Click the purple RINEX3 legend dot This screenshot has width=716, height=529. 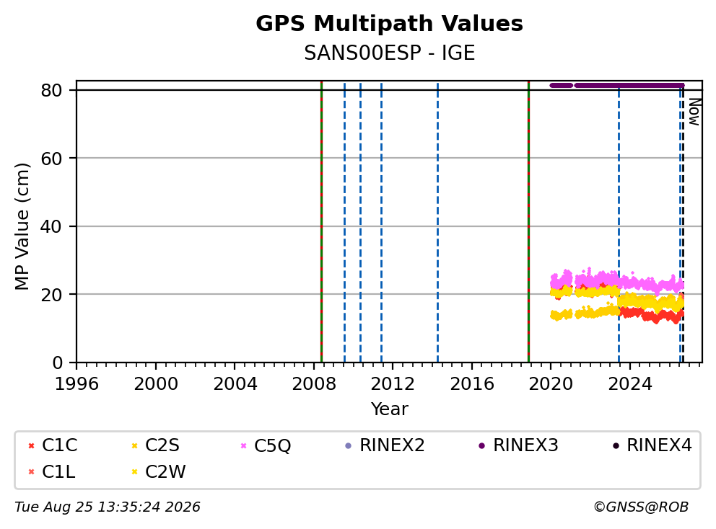click(481, 445)
